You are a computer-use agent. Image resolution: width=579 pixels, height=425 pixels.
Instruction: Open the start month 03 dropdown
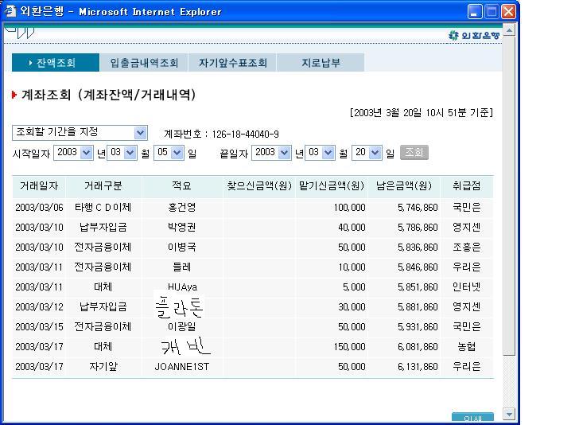(131, 152)
